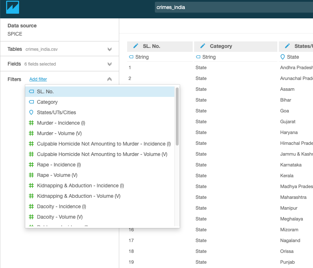
Task: Choose Category from filter field list
Action: [x=47, y=102]
